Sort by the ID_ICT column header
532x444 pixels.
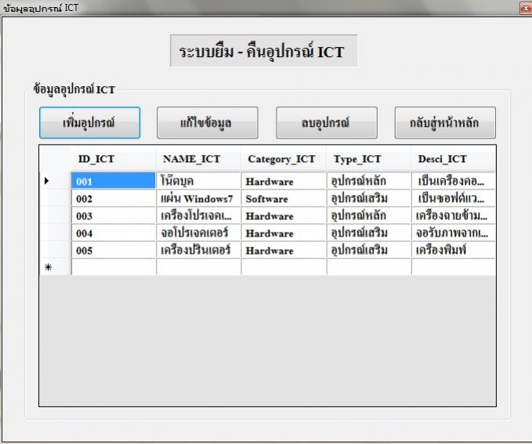[114, 158]
